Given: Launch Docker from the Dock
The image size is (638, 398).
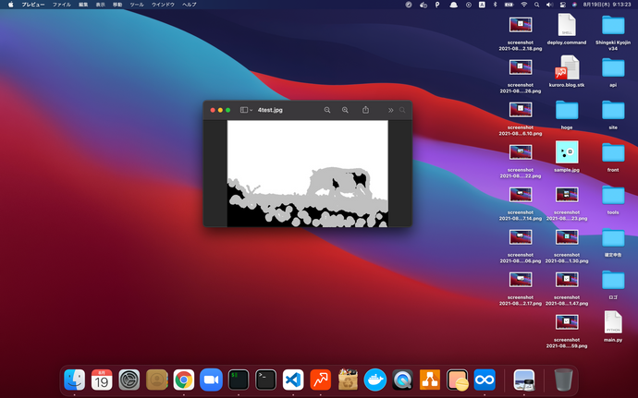Looking at the screenshot, I should [x=375, y=380].
